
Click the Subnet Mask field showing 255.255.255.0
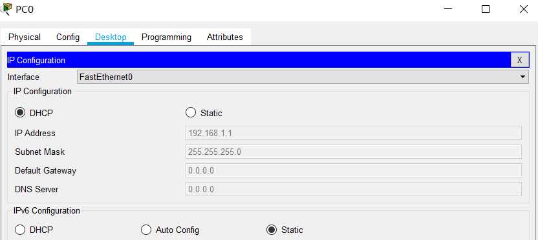[354, 152]
